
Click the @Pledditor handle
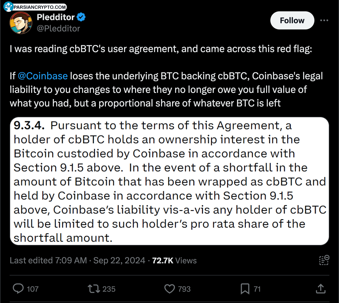58,29
